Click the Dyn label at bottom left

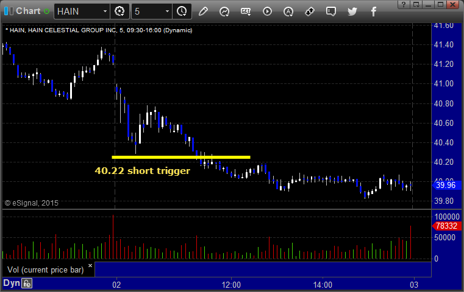(11, 283)
